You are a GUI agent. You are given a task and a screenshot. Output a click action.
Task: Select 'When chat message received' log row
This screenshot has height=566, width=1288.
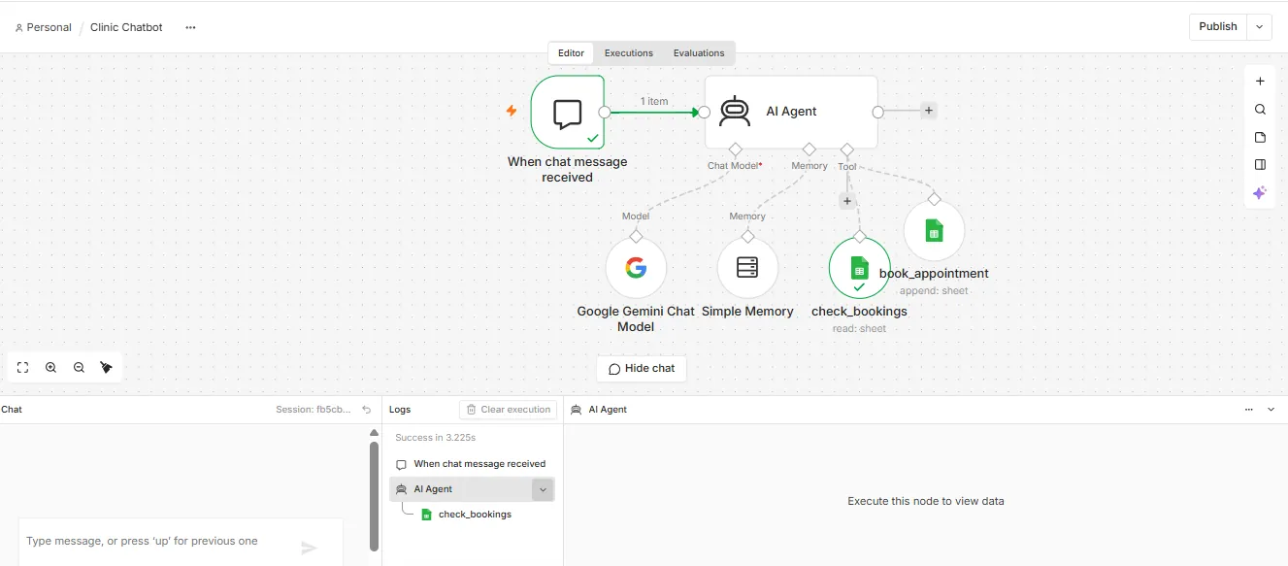(472, 464)
